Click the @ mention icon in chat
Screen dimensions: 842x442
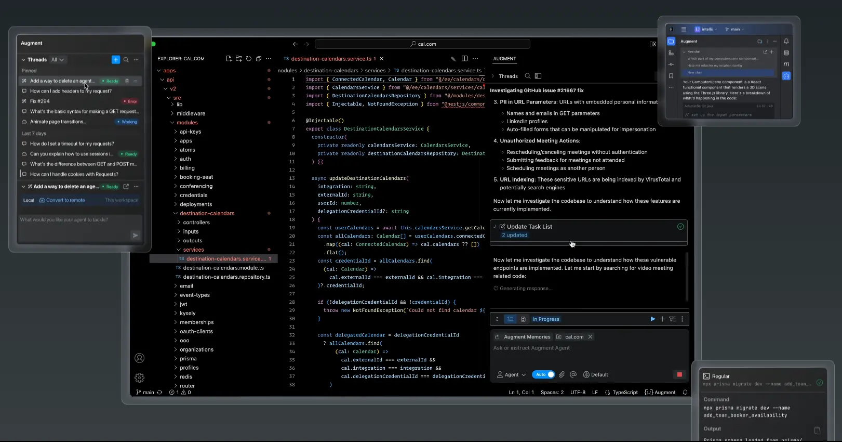(x=573, y=374)
